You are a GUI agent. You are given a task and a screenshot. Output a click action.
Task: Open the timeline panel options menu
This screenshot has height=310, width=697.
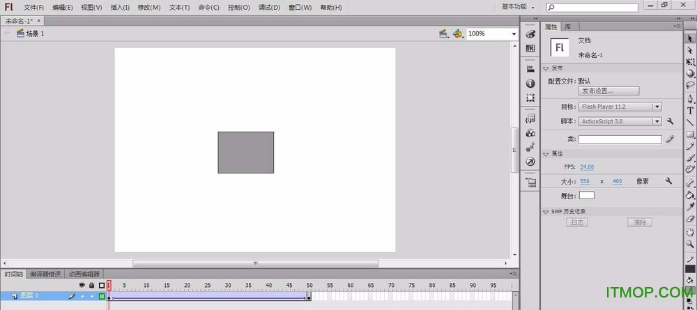click(x=514, y=274)
